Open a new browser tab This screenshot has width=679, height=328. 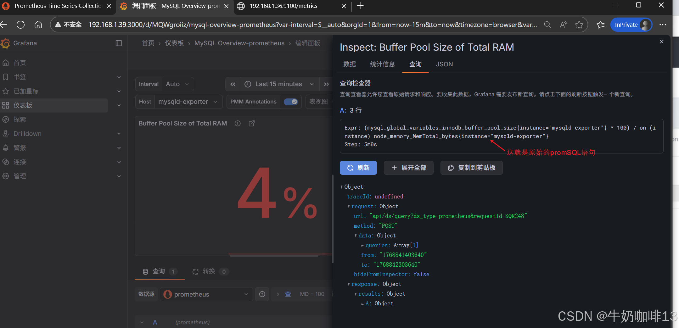coord(360,6)
